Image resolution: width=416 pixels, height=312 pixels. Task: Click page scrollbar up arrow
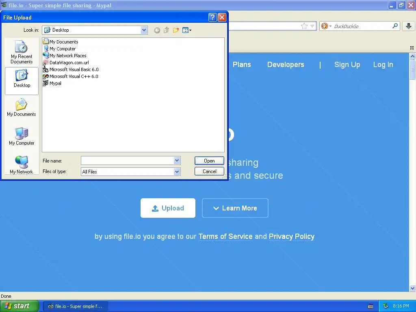coord(412,56)
